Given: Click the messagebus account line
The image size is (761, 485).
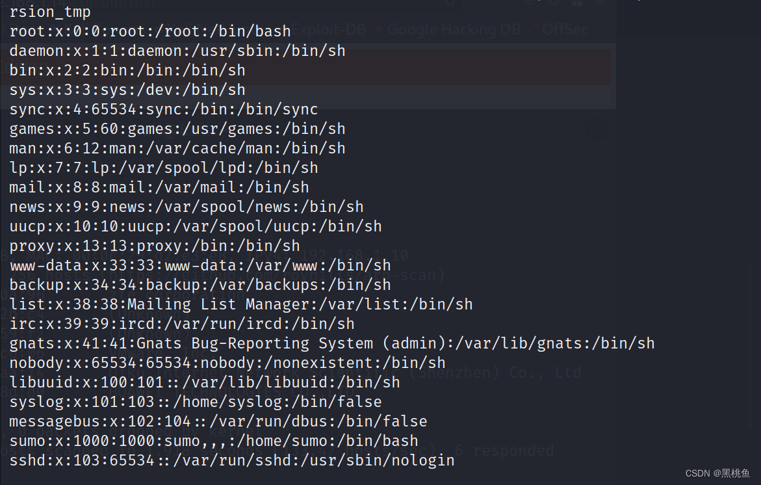Looking at the screenshot, I should click(x=218, y=421).
